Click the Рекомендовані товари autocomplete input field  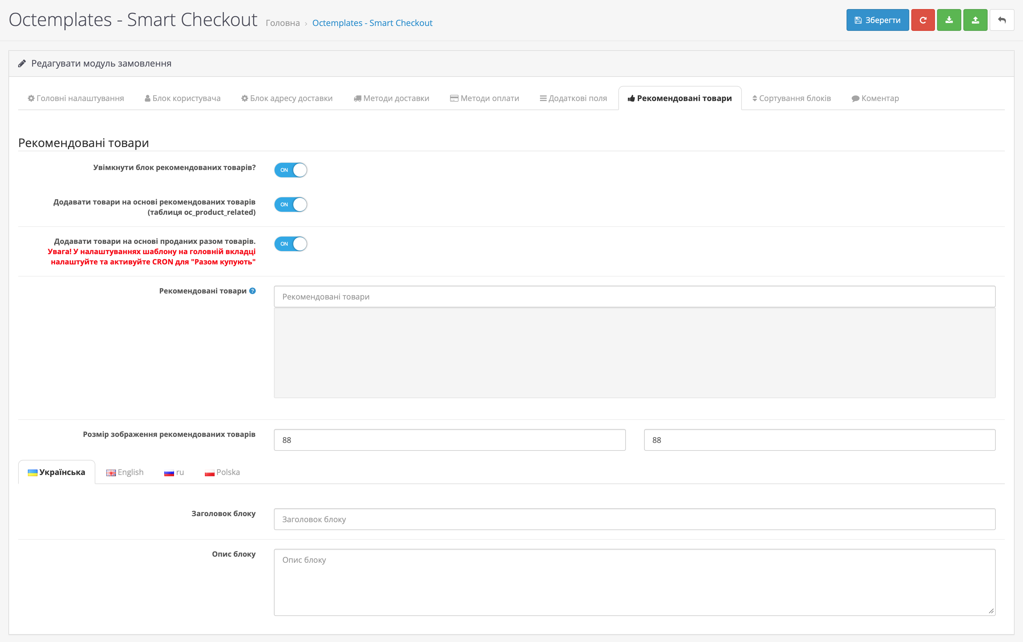point(634,296)
